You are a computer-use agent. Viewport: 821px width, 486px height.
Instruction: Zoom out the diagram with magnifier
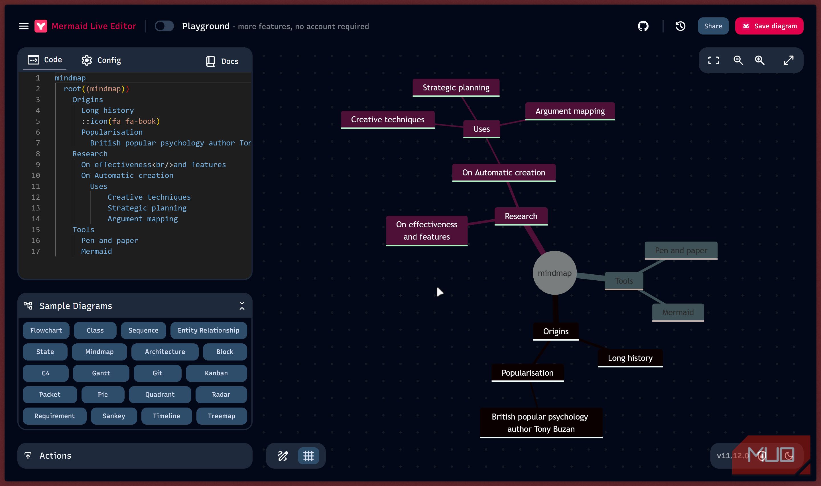[x=738, y=60]
